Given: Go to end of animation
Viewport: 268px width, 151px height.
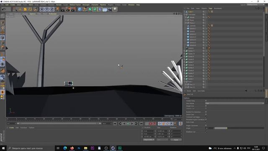Looking at the screenshot, I should coord(141,123).
